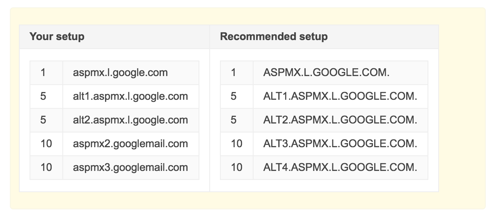Click the aspmx3.googlemail.com record
The width and height of the screenshot is (494, 220).
130,168
